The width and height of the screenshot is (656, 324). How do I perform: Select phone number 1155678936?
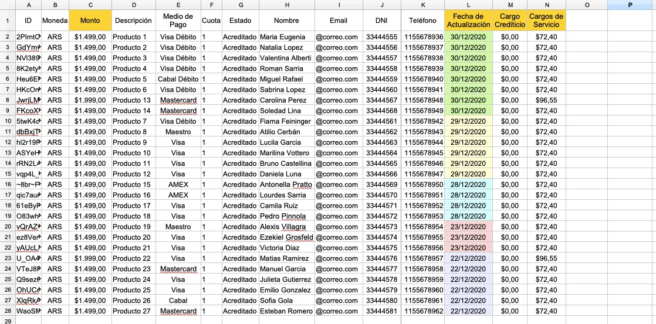pyautogui.click(x=422, y=37)
